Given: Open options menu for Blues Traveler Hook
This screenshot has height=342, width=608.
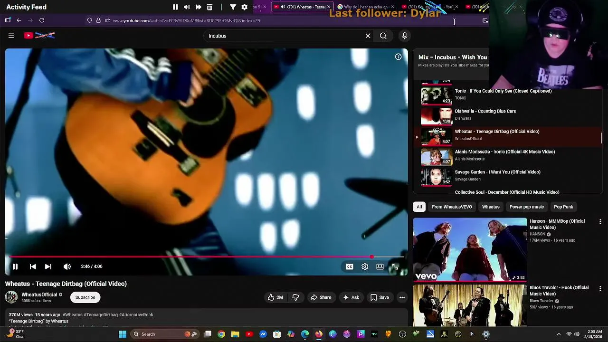Looking at the screenshot, I should coord(600,288).
